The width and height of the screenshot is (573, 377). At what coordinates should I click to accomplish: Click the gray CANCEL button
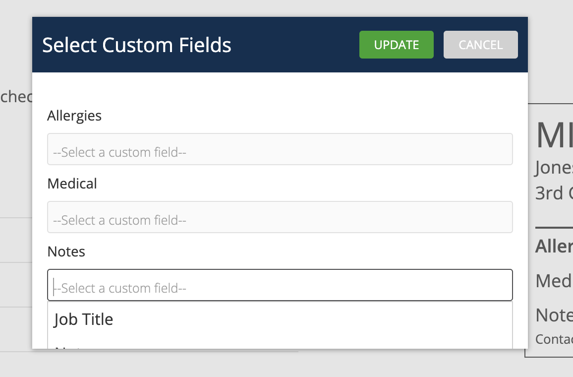(x=480, y=45)
